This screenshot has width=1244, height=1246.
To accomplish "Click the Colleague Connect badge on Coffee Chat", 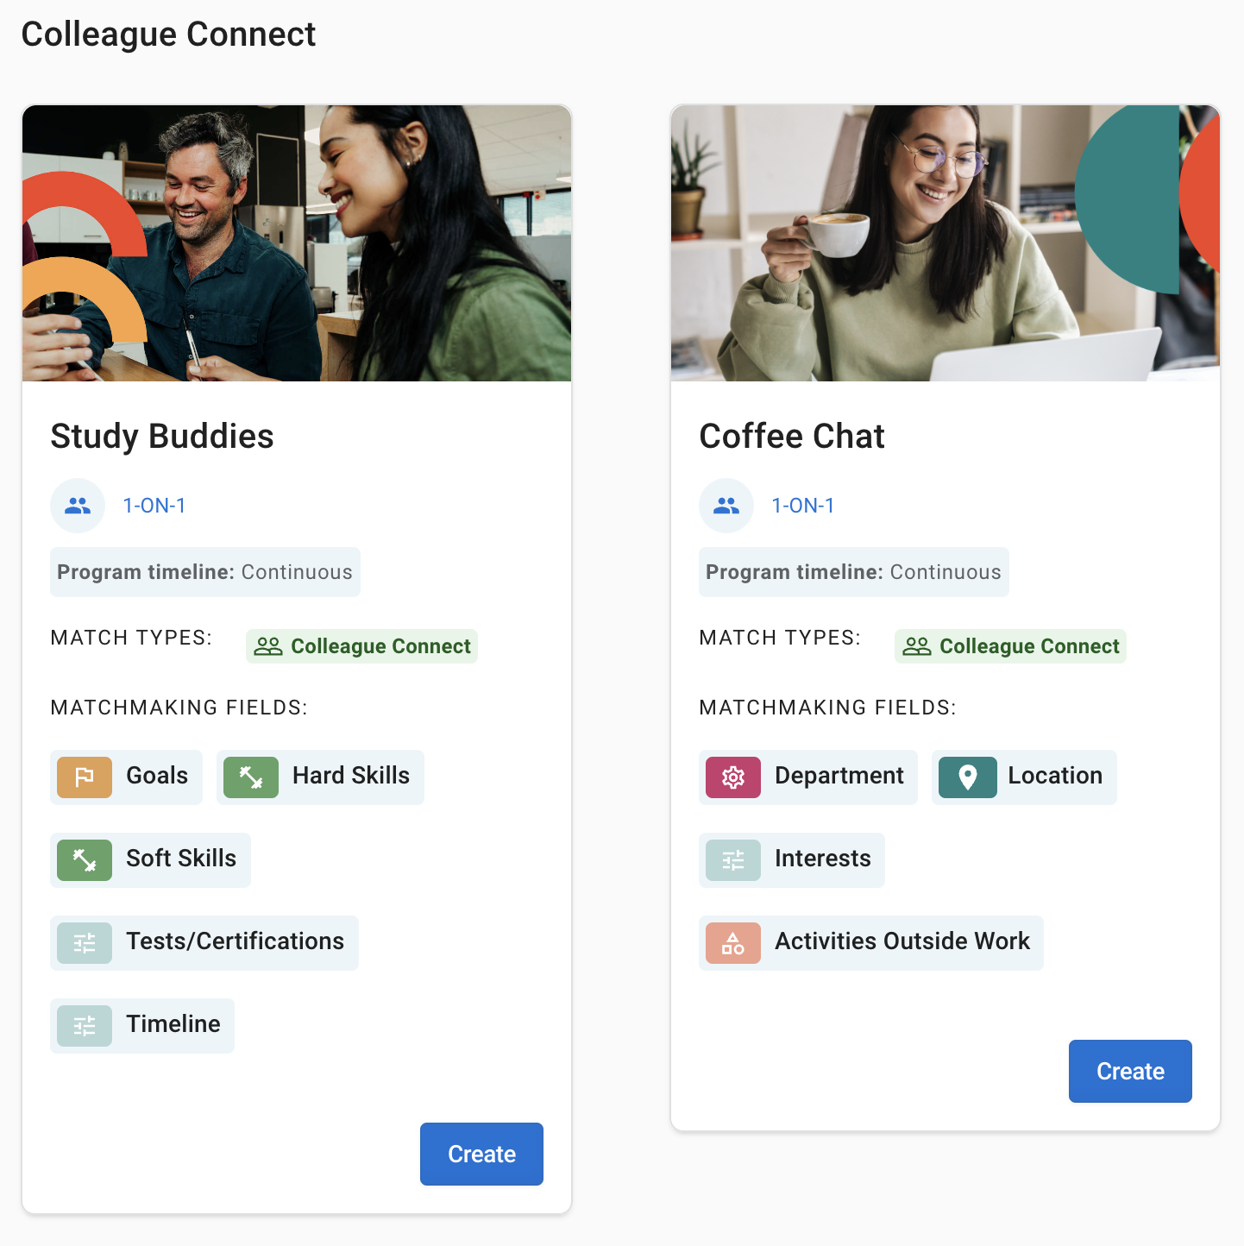I will (1010, 645).
